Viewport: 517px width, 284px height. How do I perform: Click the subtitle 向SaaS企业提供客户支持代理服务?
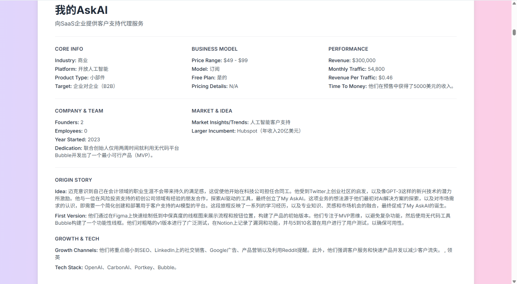tap(99, 23)
